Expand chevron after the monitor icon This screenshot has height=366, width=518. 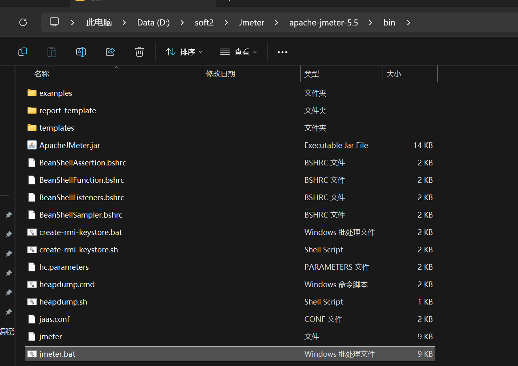tap(73, 23)
